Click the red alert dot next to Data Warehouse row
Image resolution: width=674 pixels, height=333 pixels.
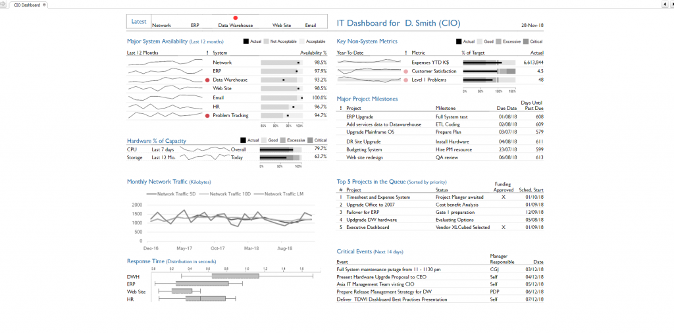pos(207,80)
